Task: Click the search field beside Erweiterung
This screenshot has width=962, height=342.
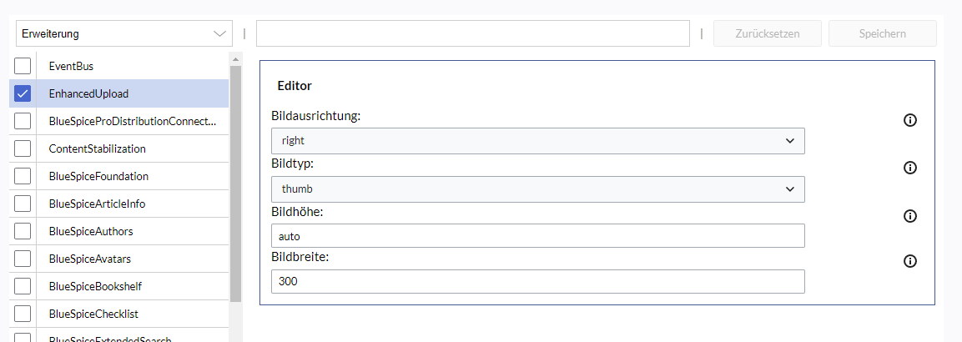Action: (473, 33)
